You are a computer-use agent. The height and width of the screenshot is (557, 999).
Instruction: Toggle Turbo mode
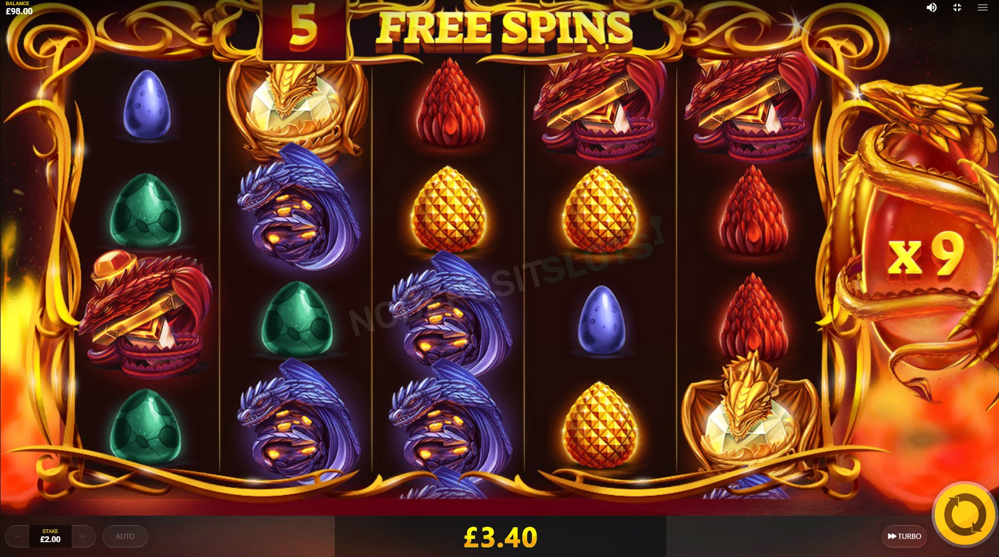tap(904, 536)
